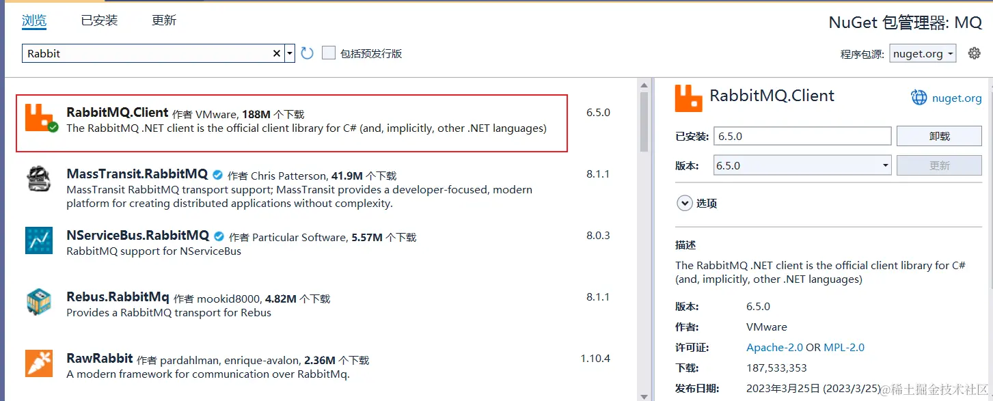Click the package list scrollbar thumb
This screenshot has width=993, height=401.
click(x=644, y=121)
